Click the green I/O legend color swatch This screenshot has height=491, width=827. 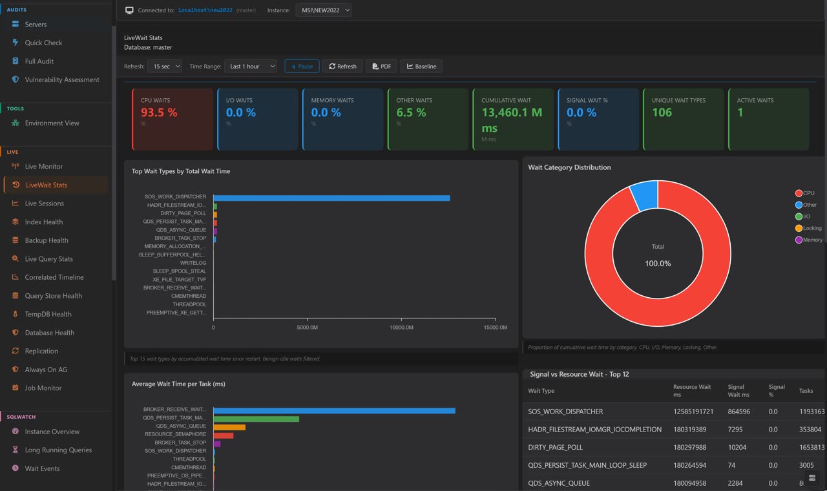799,216
